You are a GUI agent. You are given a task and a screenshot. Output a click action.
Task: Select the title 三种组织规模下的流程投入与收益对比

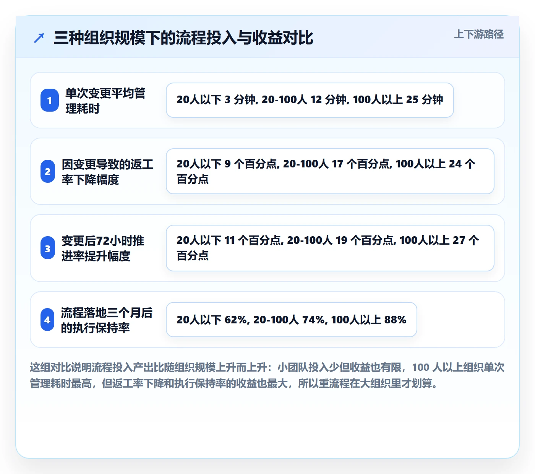(x=183, y=38)
